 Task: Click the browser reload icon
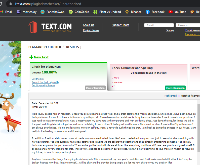click(x=1, y=4)
